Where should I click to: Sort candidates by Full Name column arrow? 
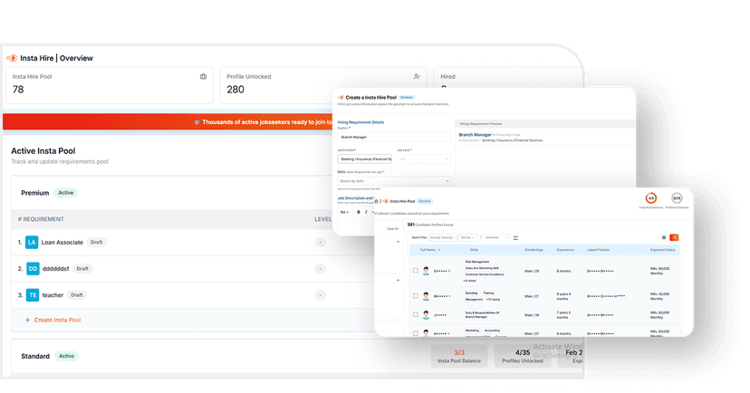439,250
